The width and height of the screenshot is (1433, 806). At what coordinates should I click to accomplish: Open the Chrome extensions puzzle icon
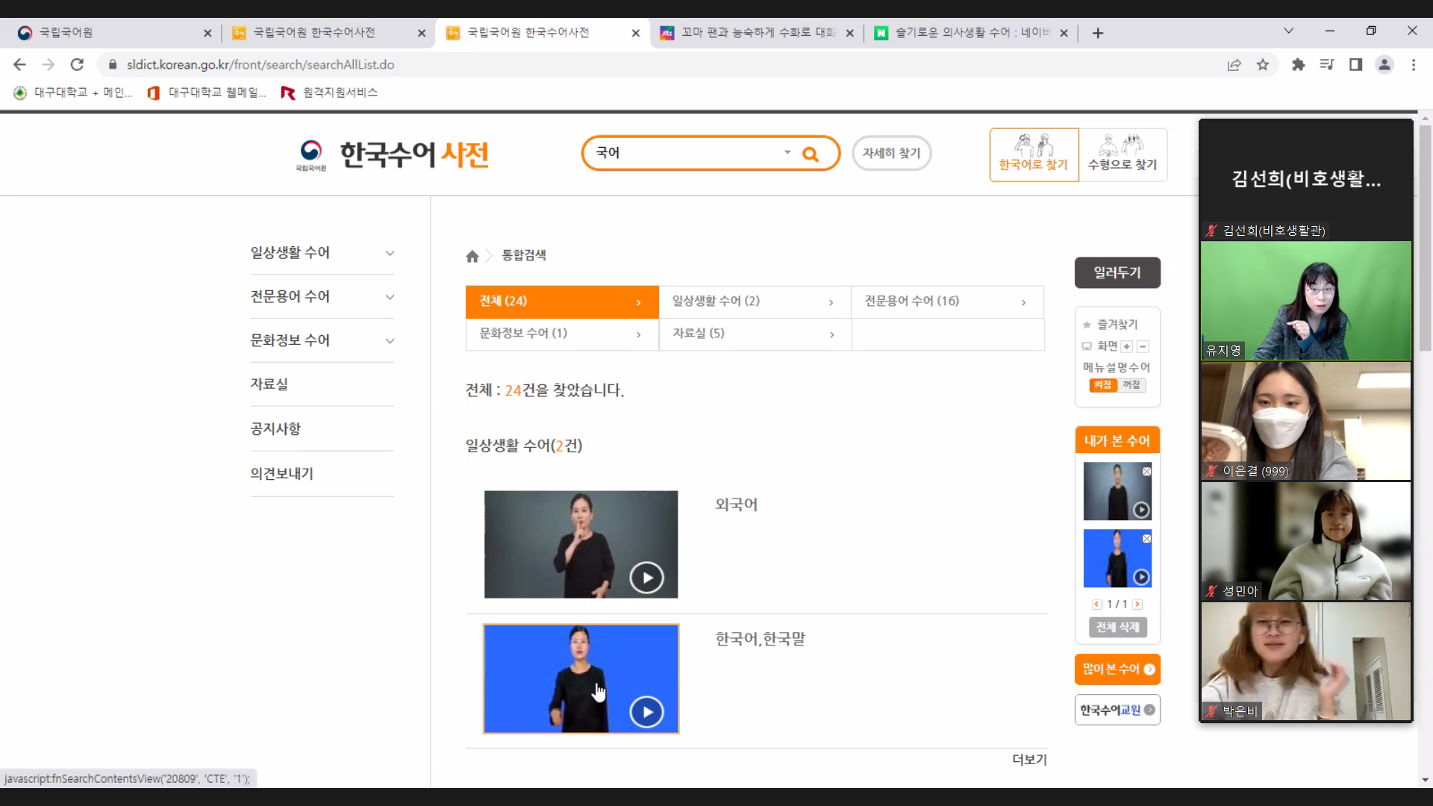1299,65
